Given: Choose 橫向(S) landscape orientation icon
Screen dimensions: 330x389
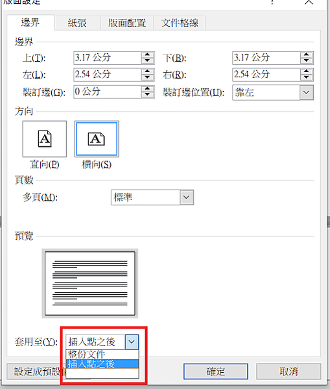Looking at the screenshot, I should point(97,139).
